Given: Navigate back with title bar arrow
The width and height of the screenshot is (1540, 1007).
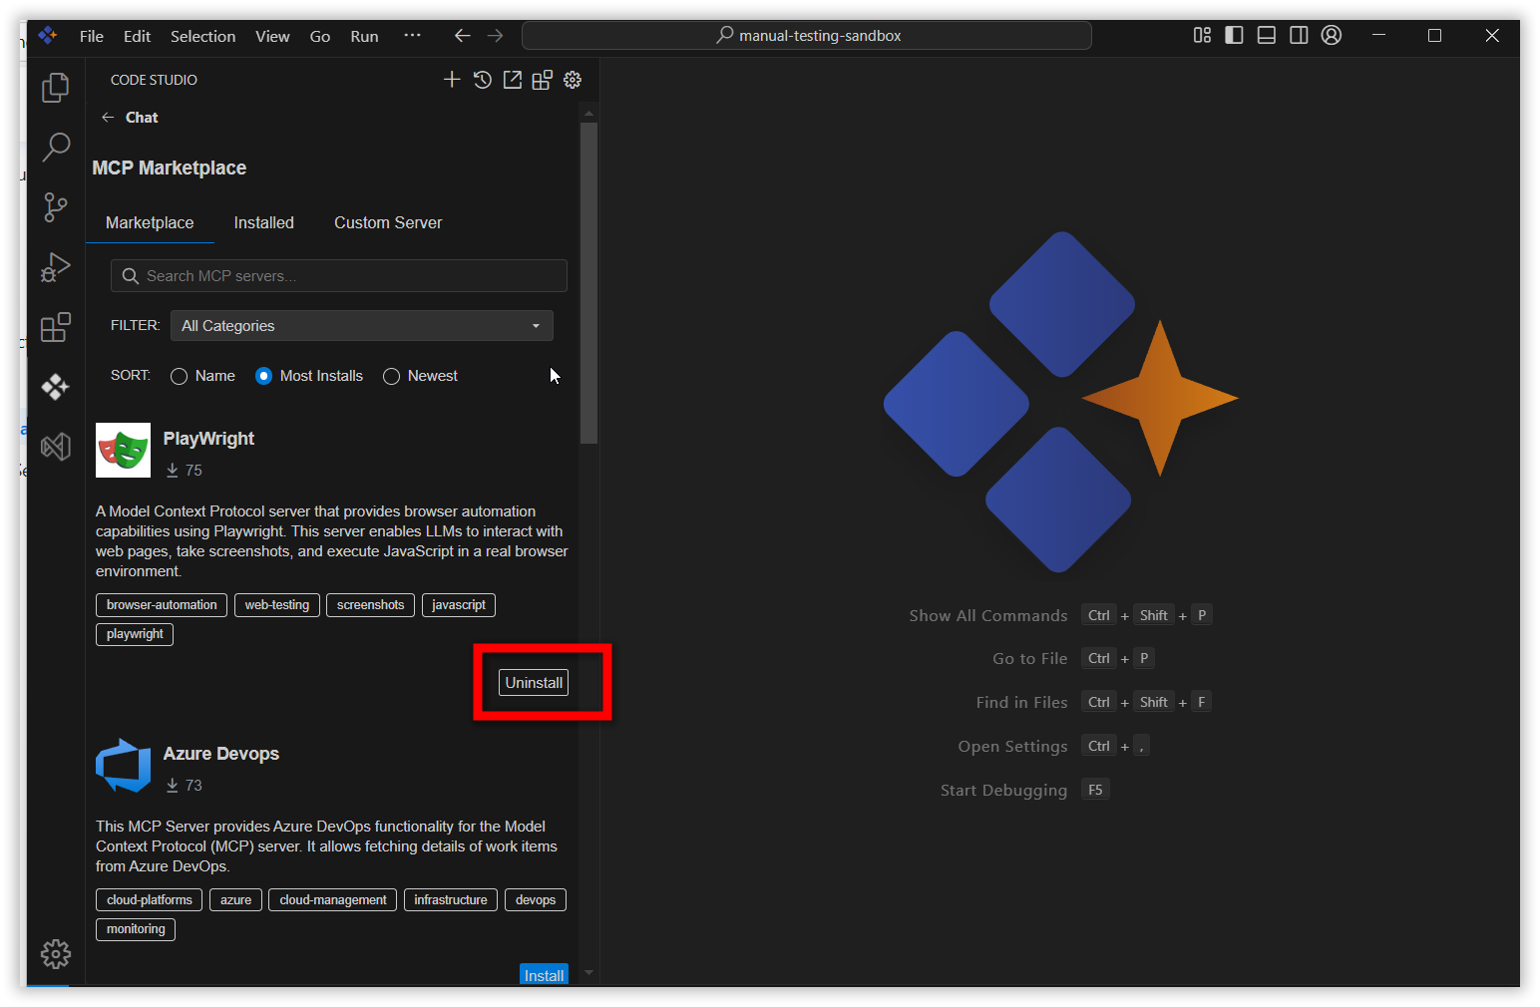Looking at the screenshot, I should [462, 36].
